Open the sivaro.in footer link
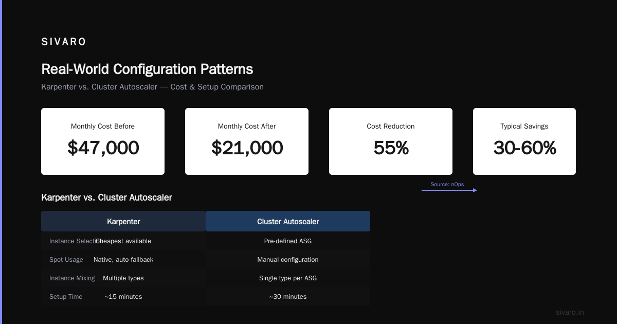 click(570, 312)
